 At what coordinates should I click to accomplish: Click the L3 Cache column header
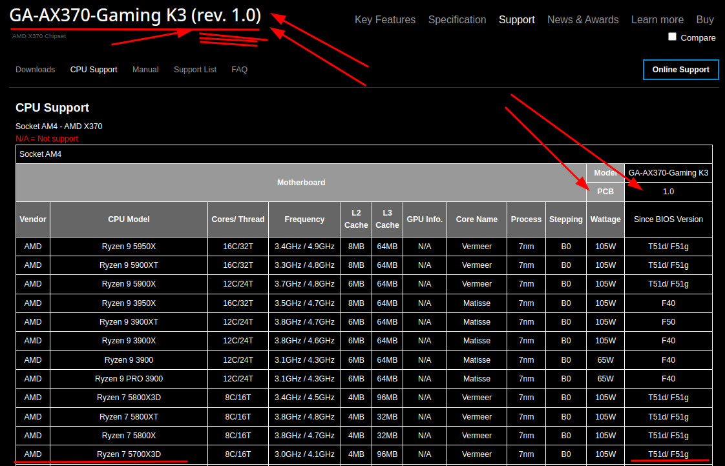(387, 219)
